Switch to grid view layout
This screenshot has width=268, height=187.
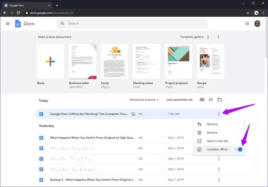[x=202, y=100]
